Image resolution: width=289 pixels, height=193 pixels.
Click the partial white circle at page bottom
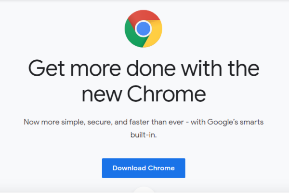(144, 190)
